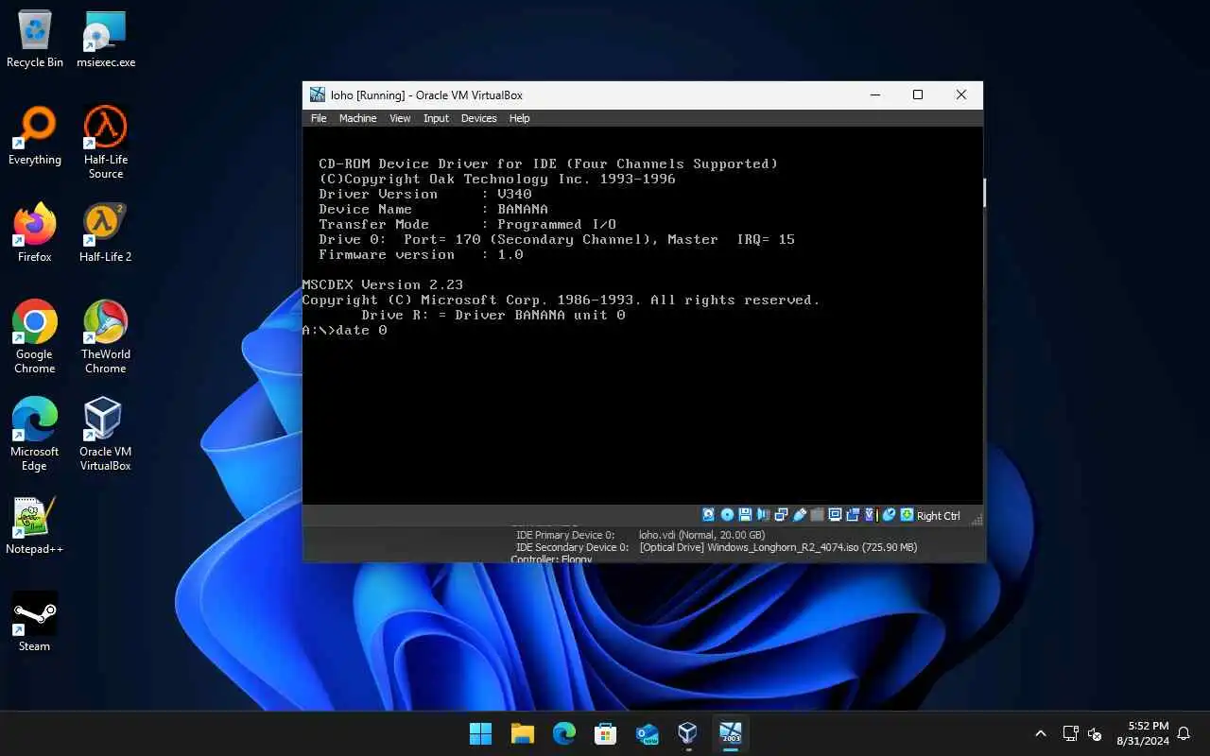This screenshot has height=756, width=1210.
Task: Open Microsoft Edge from the taskbar
Action: click(564, 733)
